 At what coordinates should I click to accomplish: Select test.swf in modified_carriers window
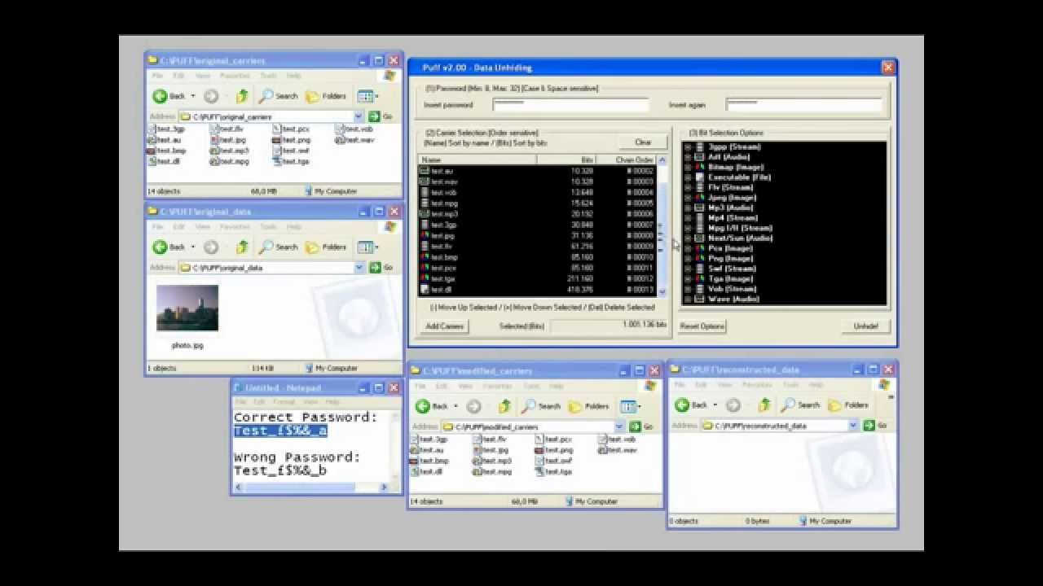click(x=554, y=461)
